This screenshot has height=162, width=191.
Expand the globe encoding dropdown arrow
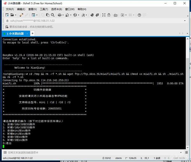tap(79, 15)
